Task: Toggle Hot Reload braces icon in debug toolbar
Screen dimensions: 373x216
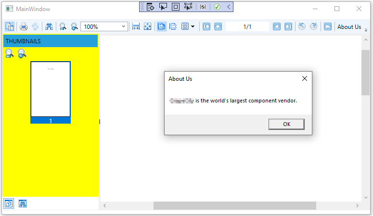Action: click(x=203, y=7)
